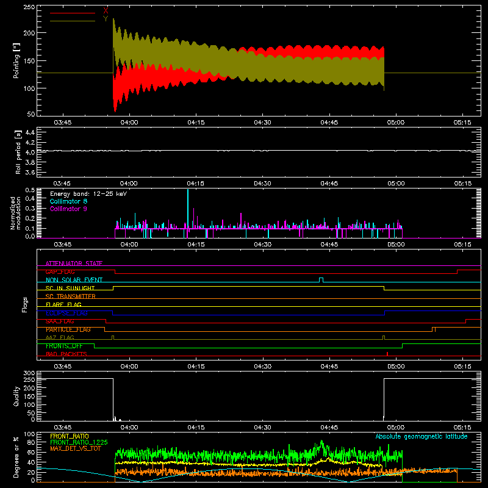Click the 'Roll period [s]' axis label

pos(18,152)
